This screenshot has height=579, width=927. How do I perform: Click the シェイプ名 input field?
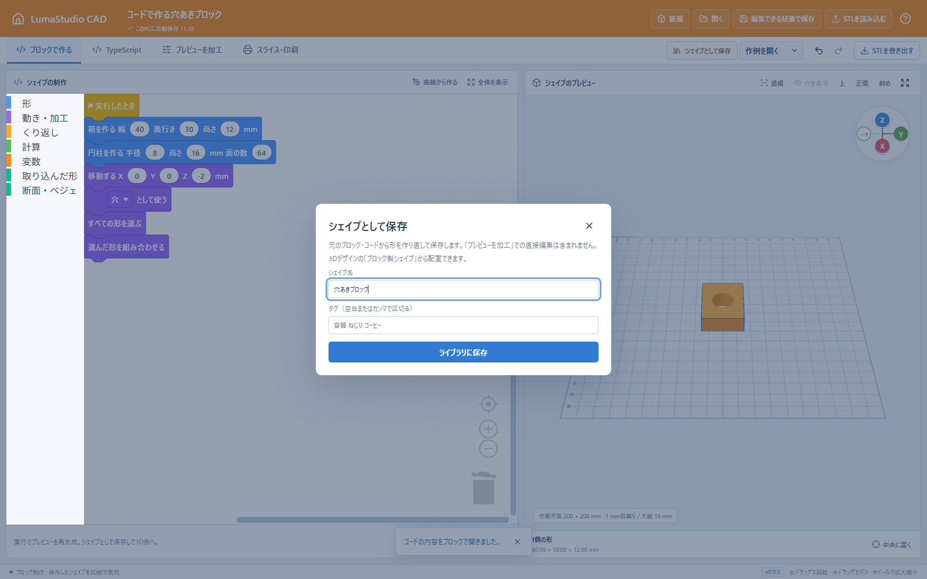463,289
